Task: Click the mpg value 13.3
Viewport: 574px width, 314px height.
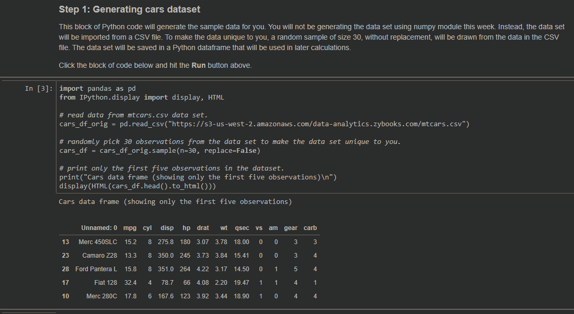Action: [130, 256]
